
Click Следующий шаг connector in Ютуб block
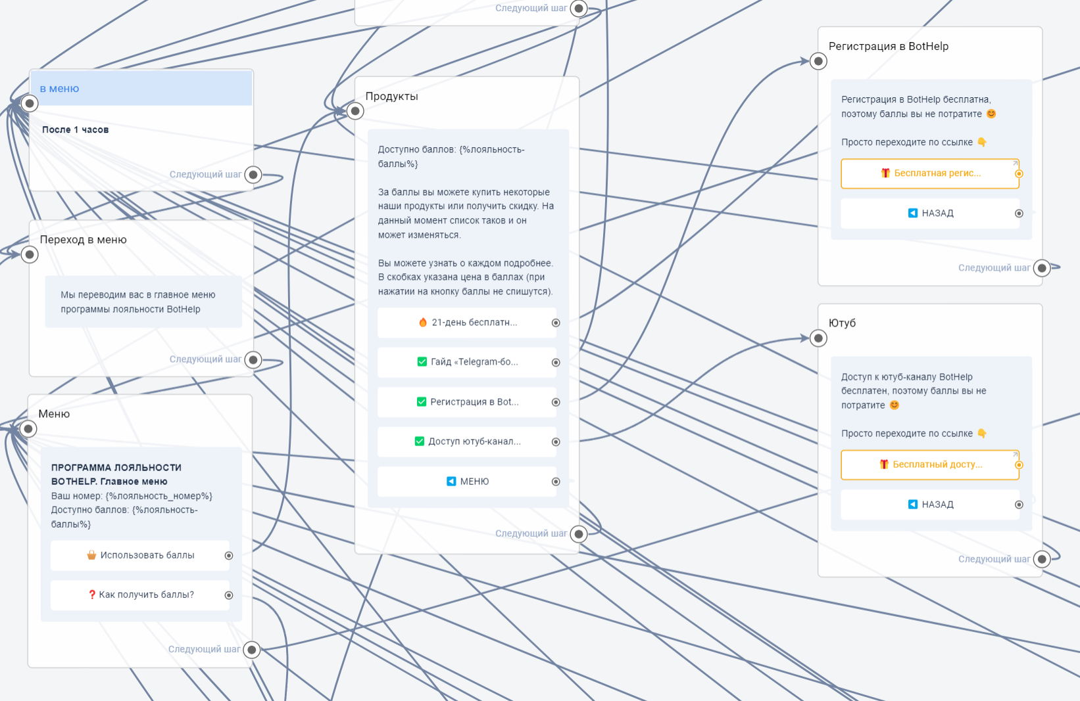pos(1042,559)
